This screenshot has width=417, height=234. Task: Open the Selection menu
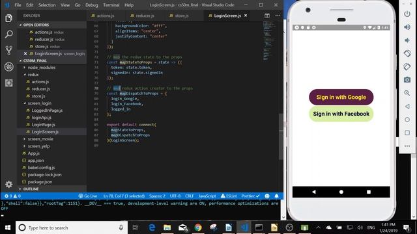[x=47, y=5]
